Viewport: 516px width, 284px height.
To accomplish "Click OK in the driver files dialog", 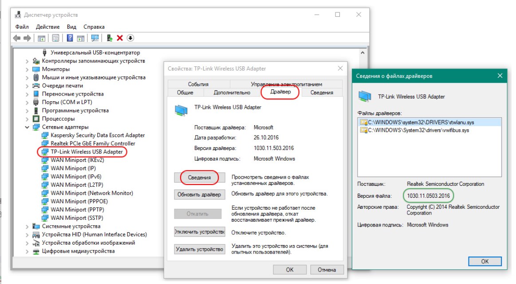I will 485,261.
